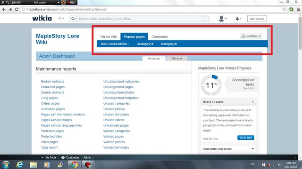Click the search MapleStory Lore Wikia field
Viewport: 302px width, 169px height.
(142, 19)
